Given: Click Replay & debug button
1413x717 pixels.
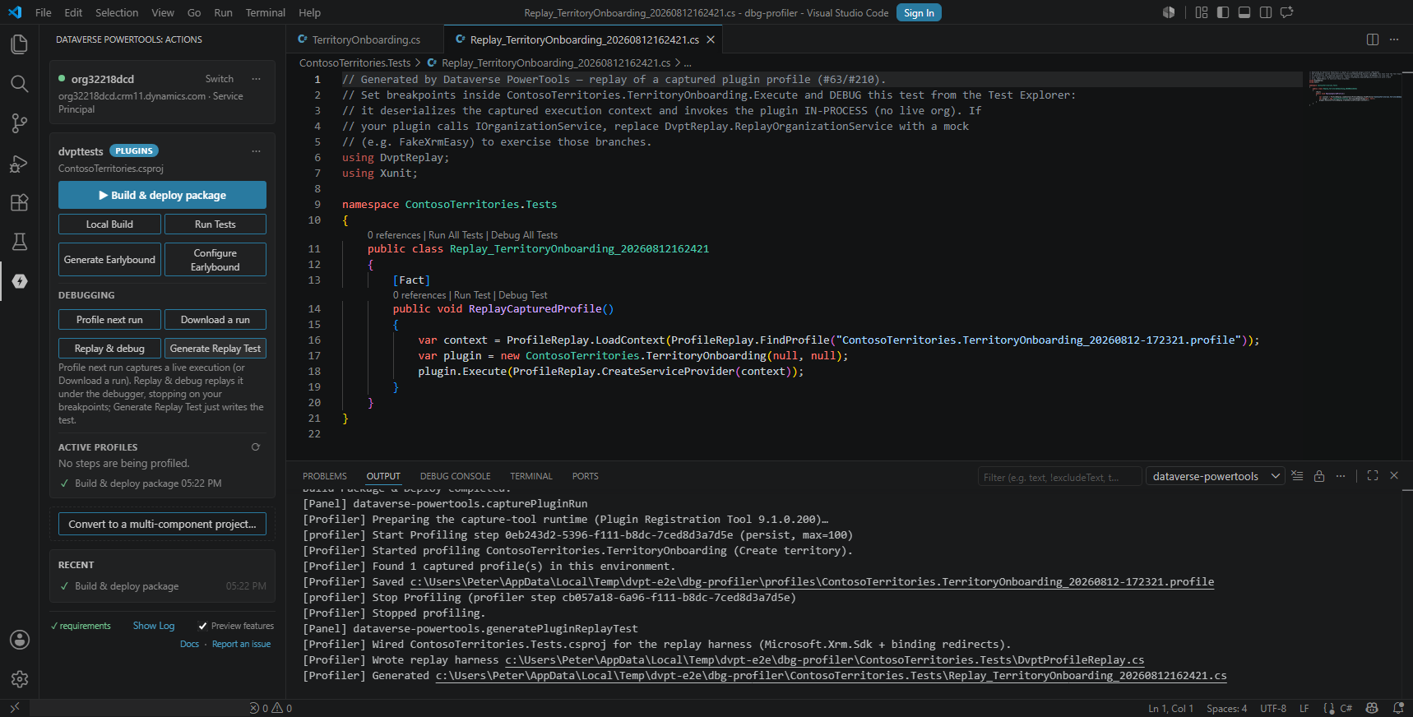Looking at the screenshot, I should pyautogui.click(x=109, y=348).
